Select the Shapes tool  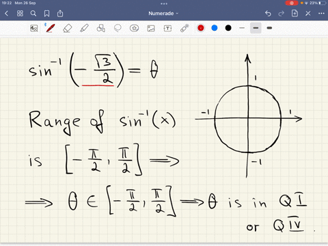(100, 28)
